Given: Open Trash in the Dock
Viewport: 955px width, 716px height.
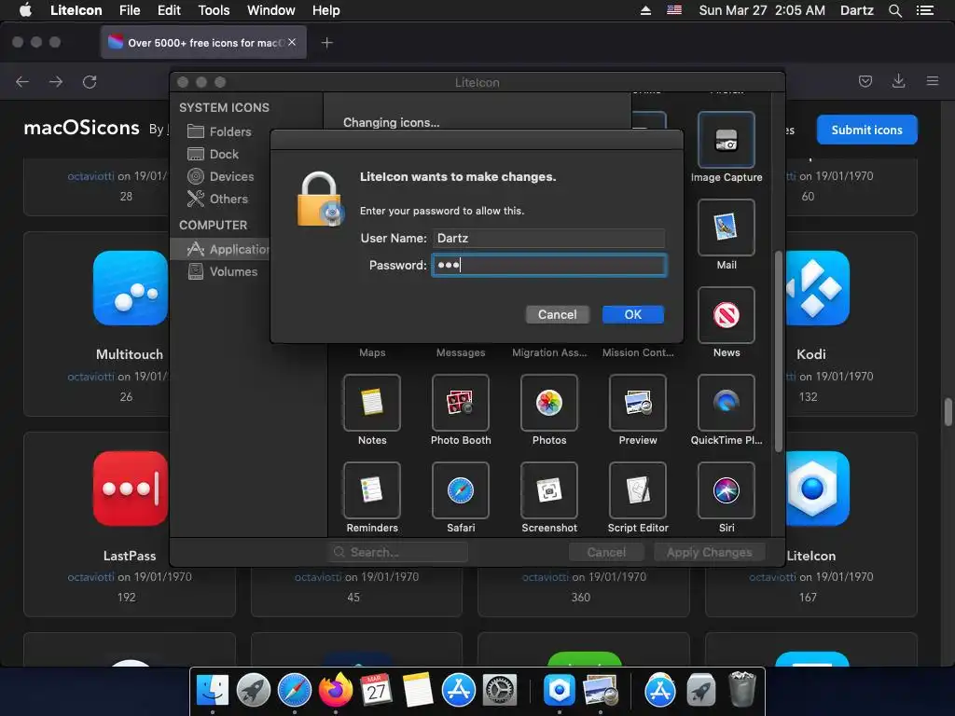Looking at the screenshot, I should pyautogui.click(x=741, y=690).
